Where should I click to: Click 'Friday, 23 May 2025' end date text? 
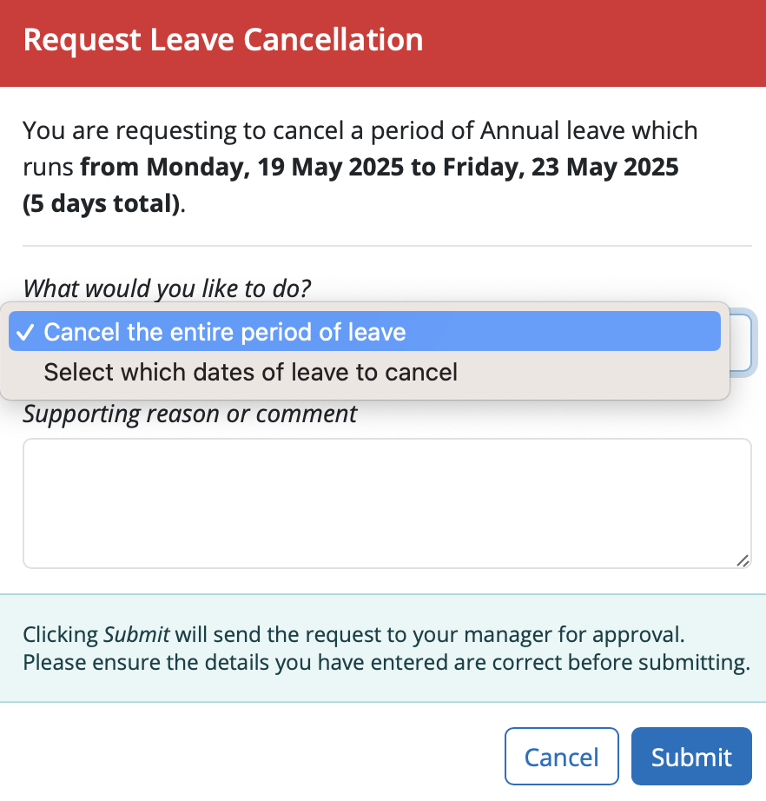(561, 167)
